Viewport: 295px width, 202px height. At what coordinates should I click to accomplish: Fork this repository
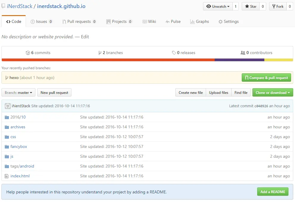tap(278, 6)
